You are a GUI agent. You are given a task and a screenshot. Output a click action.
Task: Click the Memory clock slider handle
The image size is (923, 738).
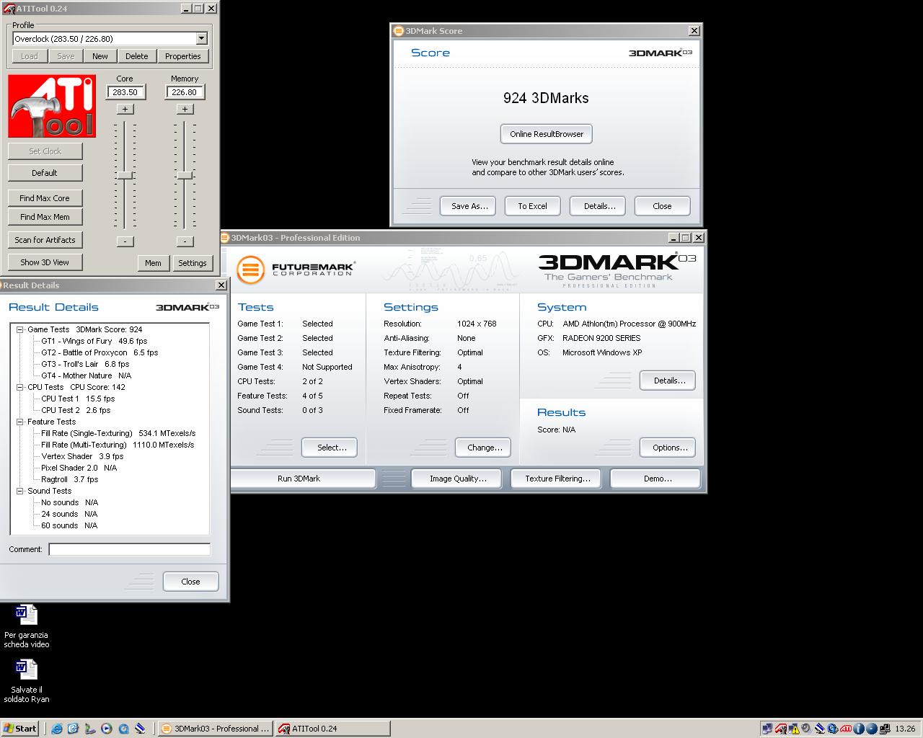coord(185,175)
